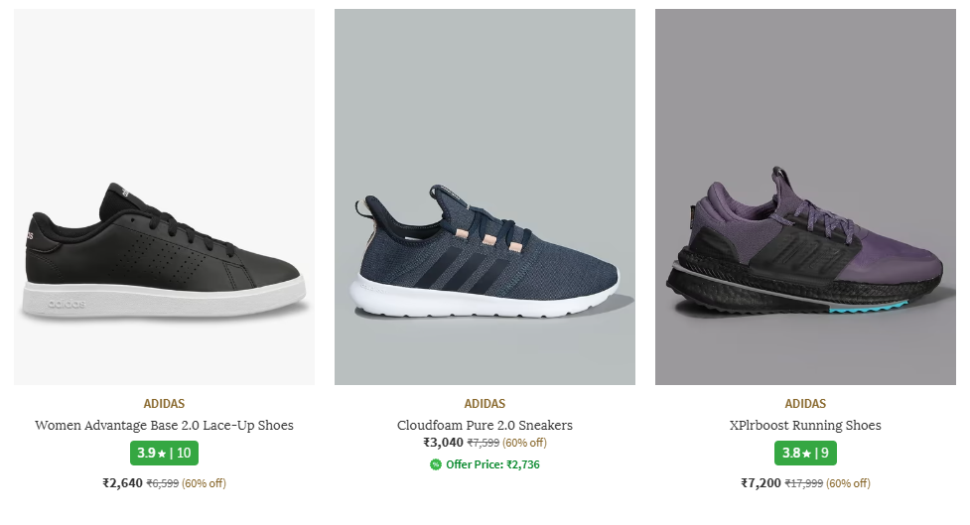The height and width of the screenshot is (525, 970).
Task: Click the ₹7,200 selling price
Action: tap(761, 483)
